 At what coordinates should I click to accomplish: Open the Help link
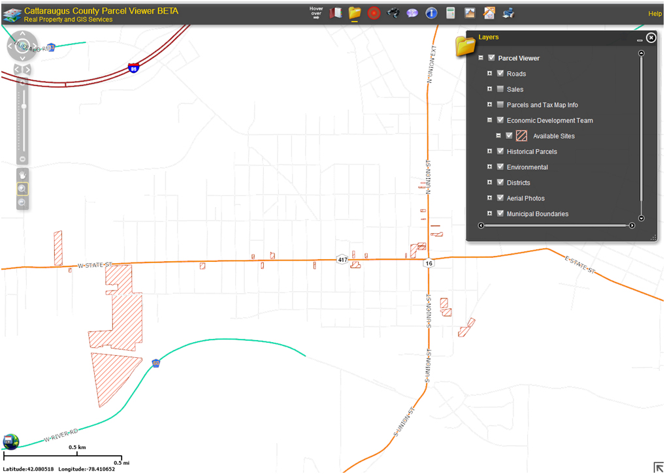pos(655,14)
